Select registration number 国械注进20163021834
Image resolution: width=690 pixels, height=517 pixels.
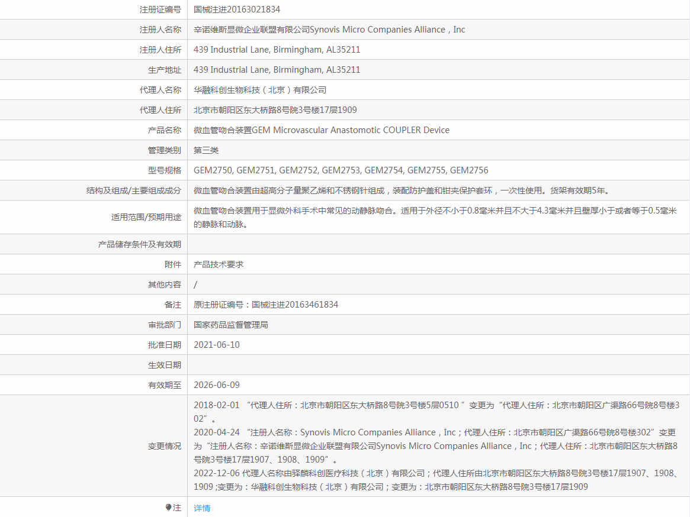(237, 9)
